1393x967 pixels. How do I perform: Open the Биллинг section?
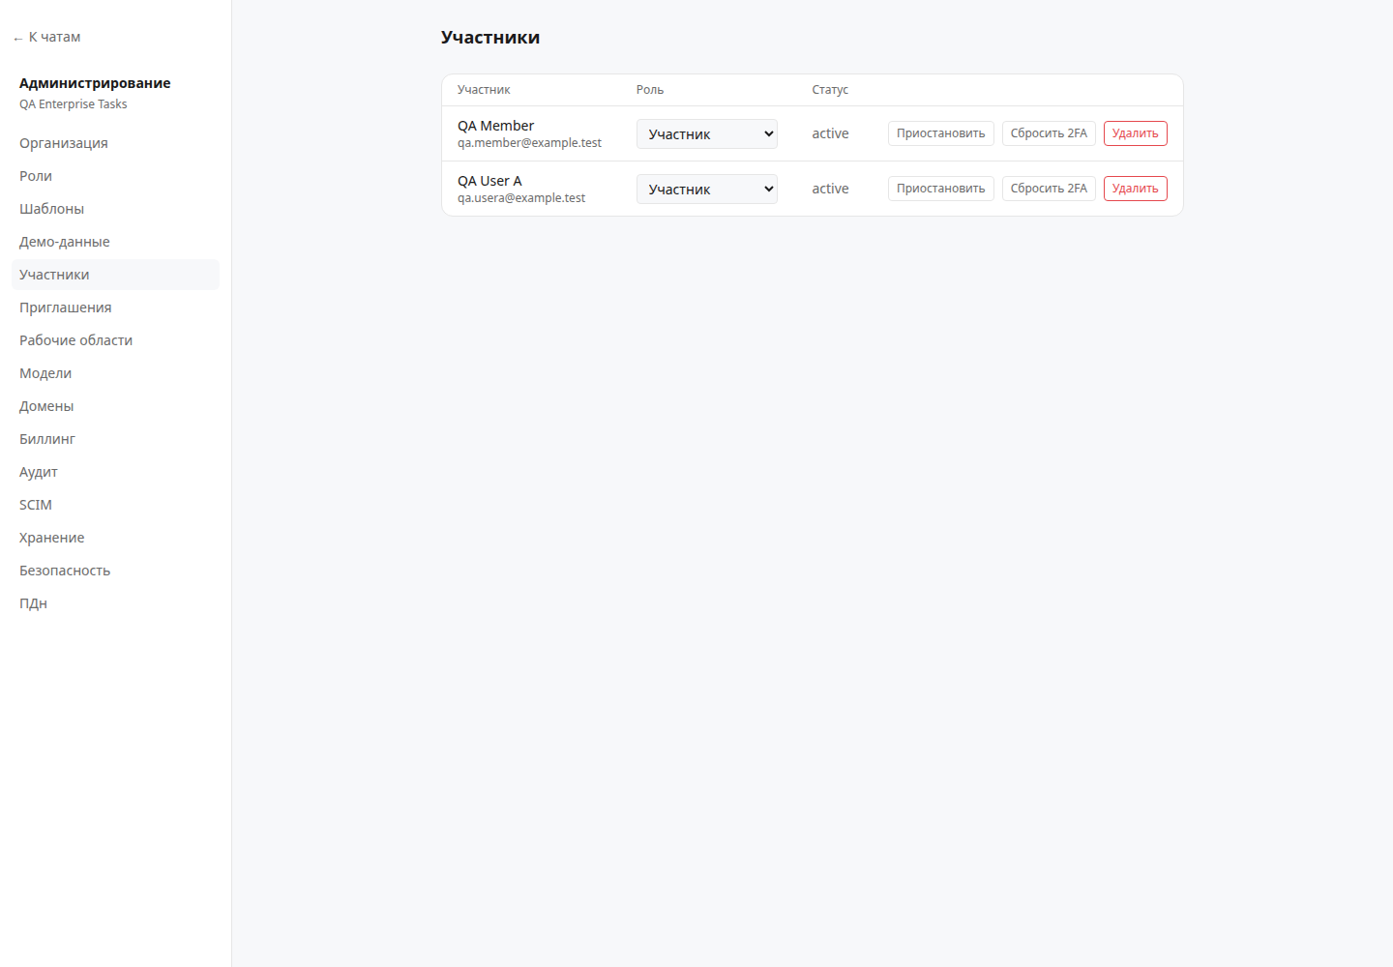point(115,439)
